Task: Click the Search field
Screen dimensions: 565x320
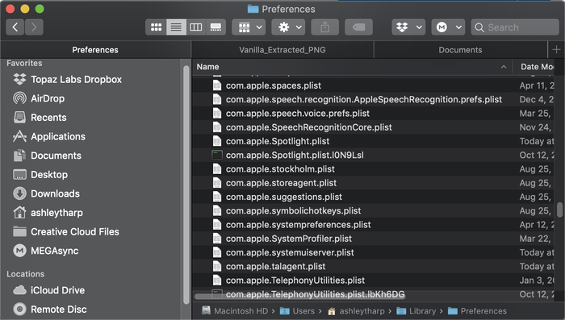Action: pyautogui.click(x=515, y=27)
